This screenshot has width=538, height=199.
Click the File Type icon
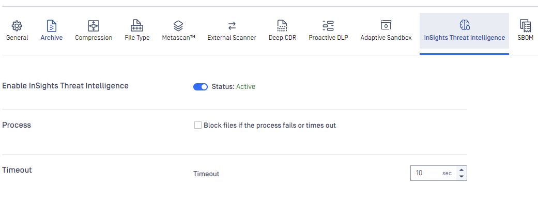[137, 26]
